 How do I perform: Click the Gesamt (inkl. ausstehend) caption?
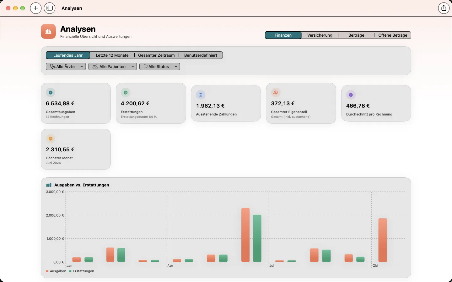coord(291,117)
